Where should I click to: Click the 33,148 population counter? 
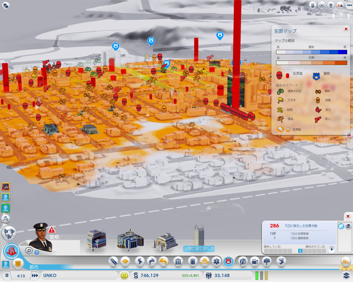tap(222, 275)
